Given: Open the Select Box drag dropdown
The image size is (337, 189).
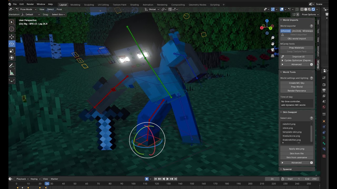Looking at the screenshot, I should click(x=58, y=14).
